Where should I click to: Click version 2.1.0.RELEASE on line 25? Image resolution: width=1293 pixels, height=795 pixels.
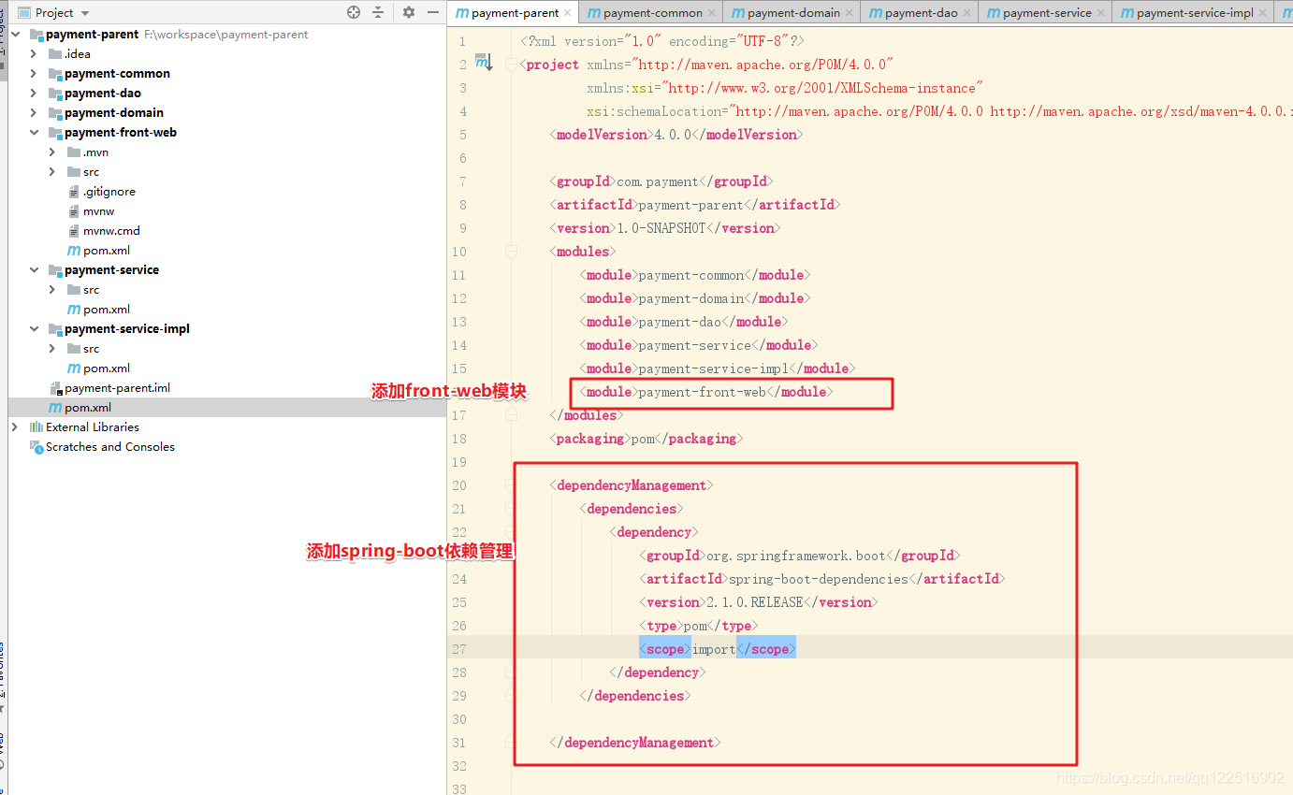coord(755,602)
